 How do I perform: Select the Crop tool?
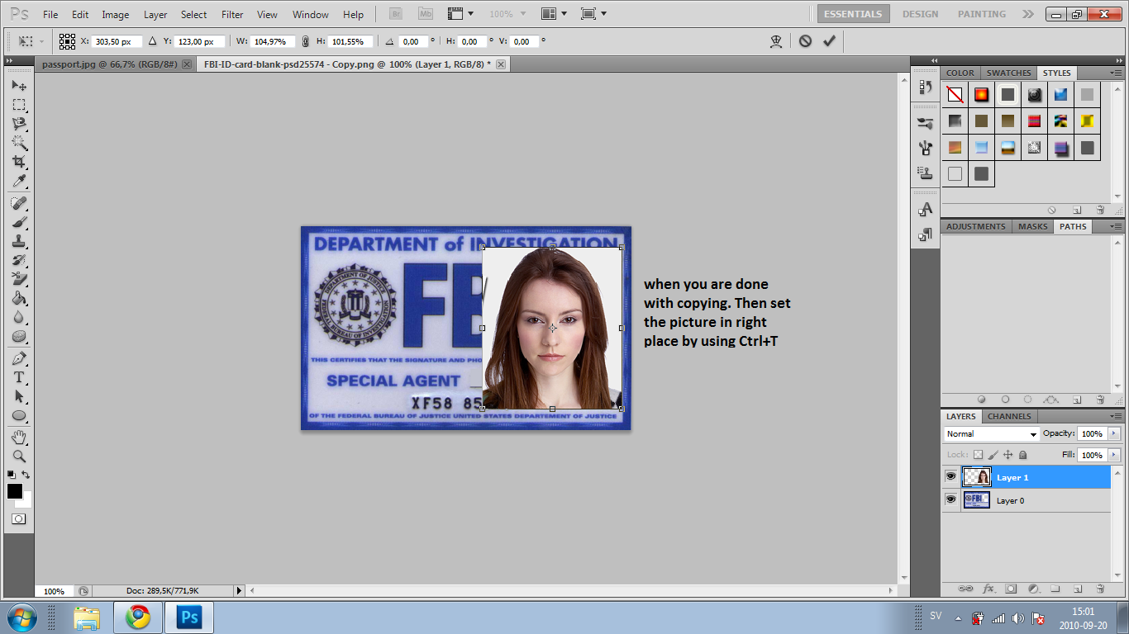click(x=19, y=162)
